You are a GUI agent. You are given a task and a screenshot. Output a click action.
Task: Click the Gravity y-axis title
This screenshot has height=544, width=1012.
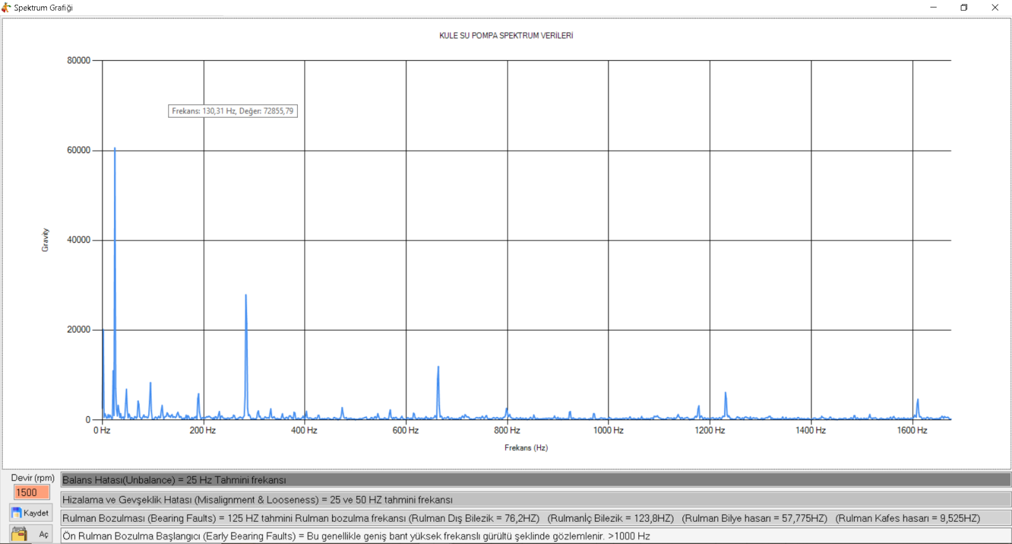[x=45, y=240]
